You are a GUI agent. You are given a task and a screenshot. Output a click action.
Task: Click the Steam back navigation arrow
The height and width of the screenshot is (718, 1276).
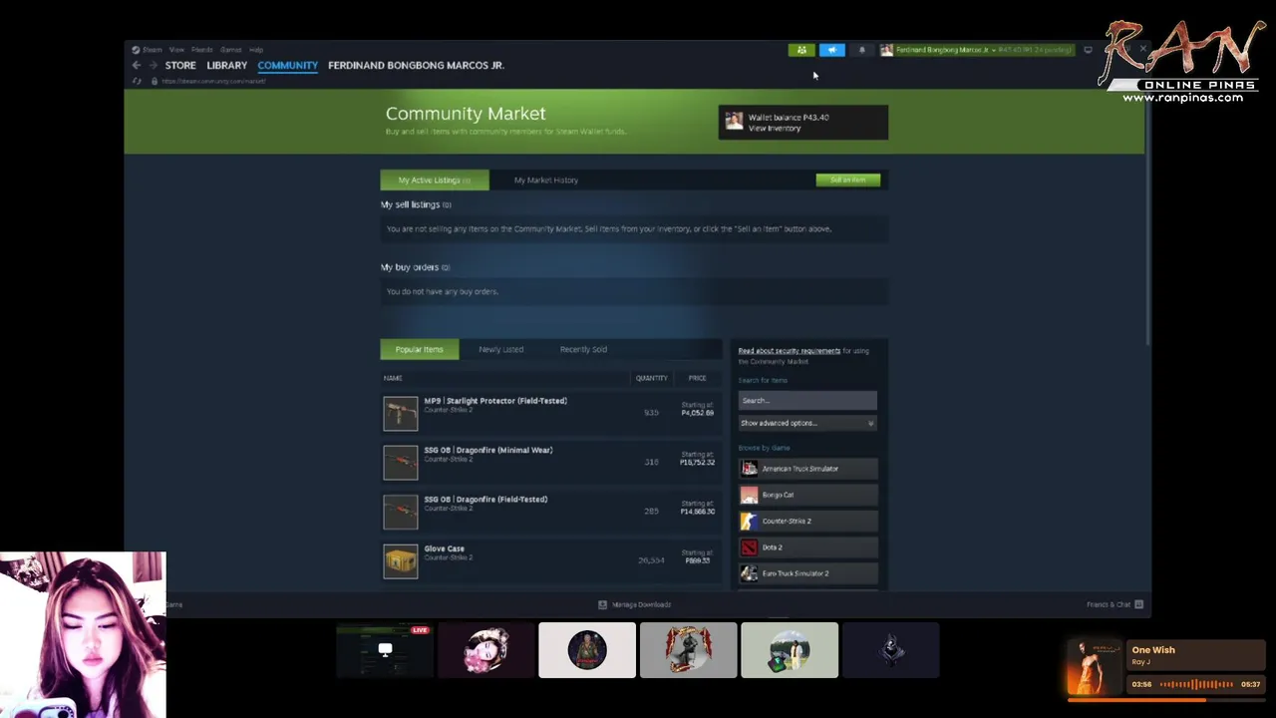pyautogui.click(x=137, y=65)
